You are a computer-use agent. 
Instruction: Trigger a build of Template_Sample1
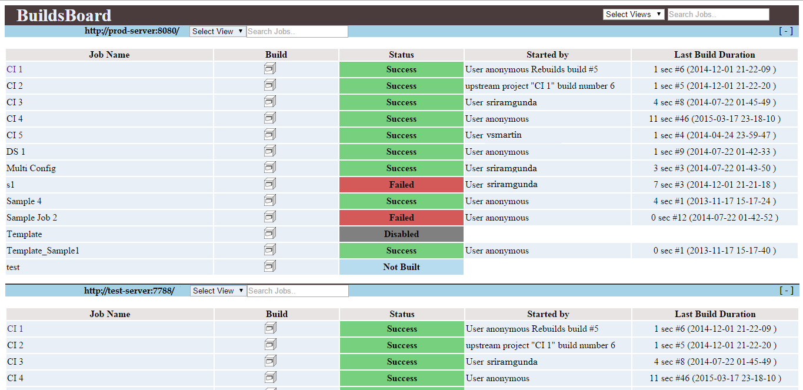coord(270,249)
